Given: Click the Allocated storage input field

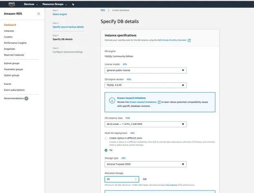Looking at the screenshot, I should (x=122, y=179).
